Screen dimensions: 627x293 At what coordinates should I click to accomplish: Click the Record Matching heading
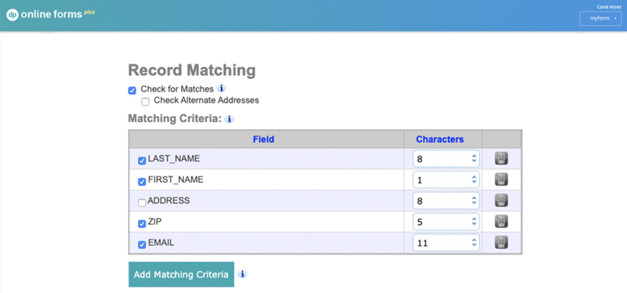click(192, 70)
